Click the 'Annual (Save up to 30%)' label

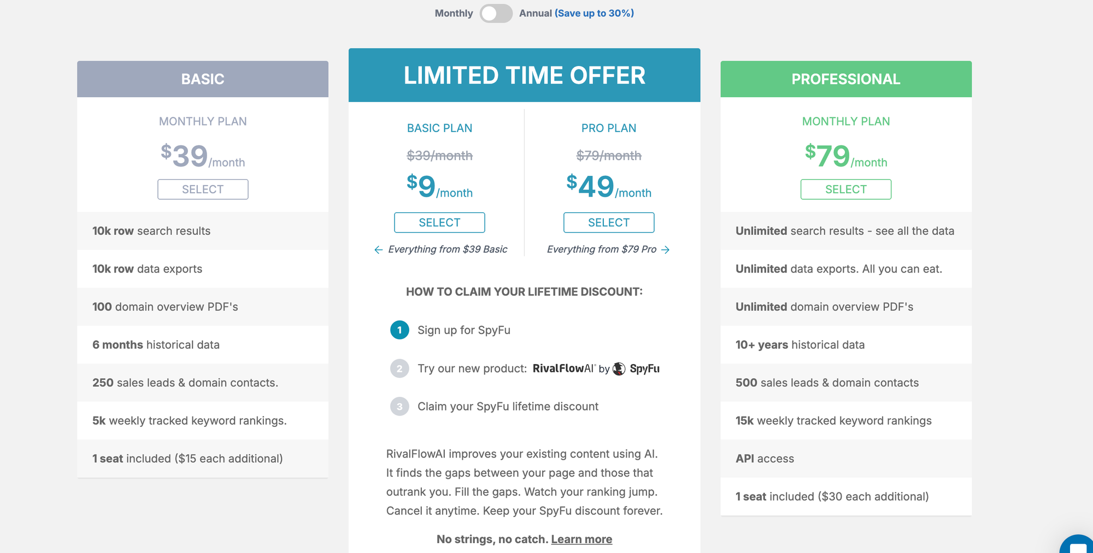577,13
